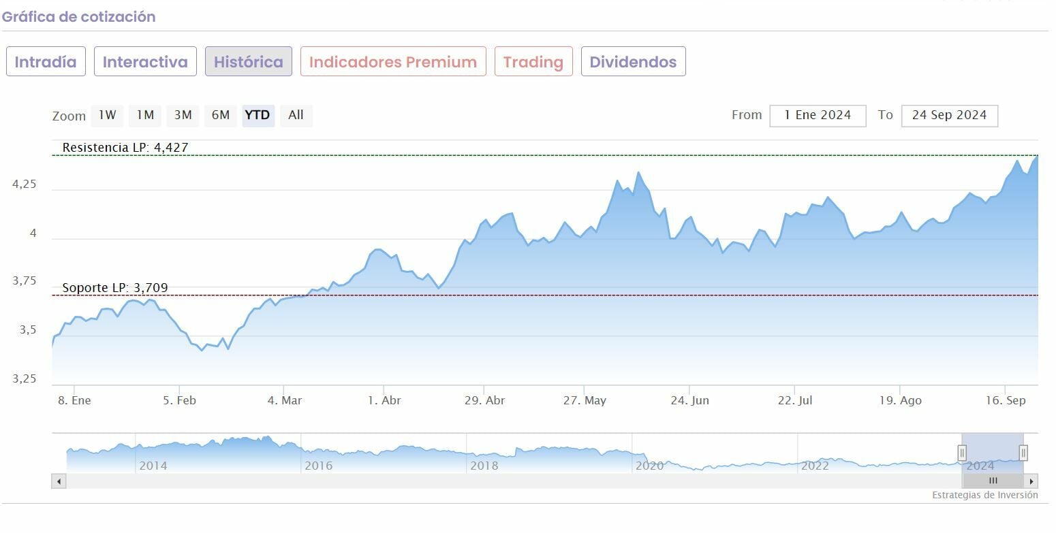Open Indicadores Premium tab

[393, 62]
